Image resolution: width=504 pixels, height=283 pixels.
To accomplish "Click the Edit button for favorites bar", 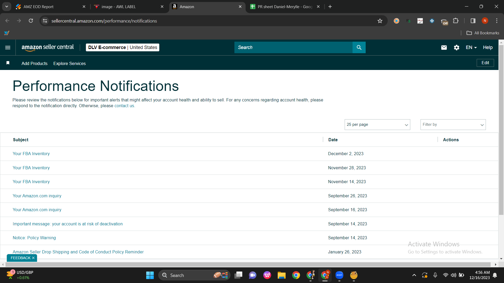I will 485,63.
